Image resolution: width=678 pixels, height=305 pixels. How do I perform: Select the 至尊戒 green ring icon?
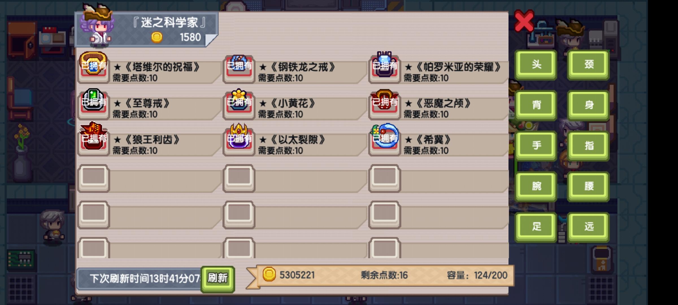(x=94, y=103)
